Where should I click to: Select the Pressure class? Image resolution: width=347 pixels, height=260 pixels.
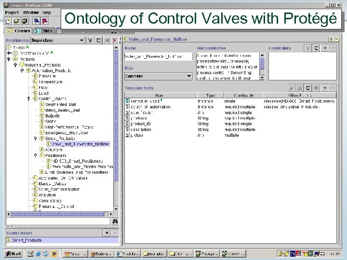pos(47,76)
